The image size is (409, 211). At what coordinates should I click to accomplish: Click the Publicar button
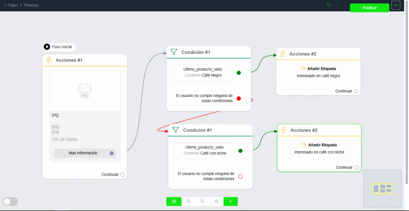click(x=369, y=8)
